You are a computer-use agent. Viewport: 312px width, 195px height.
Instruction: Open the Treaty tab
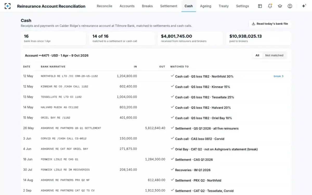point(224,6)
